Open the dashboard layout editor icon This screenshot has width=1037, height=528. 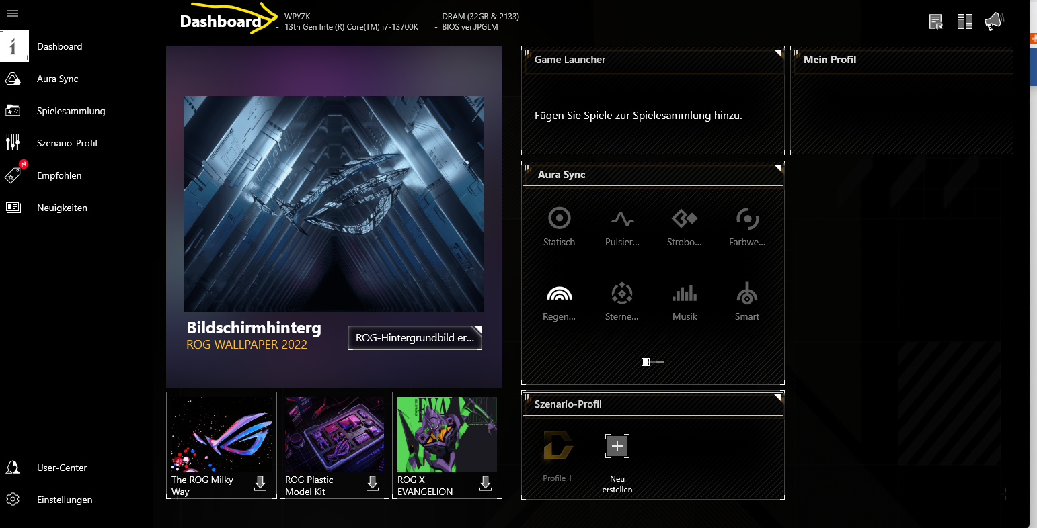[x=965, y=22]
